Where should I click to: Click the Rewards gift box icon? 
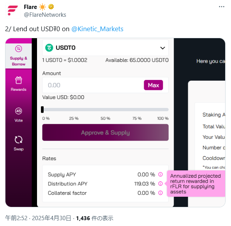pyautogui.click(x=19, y=80)
